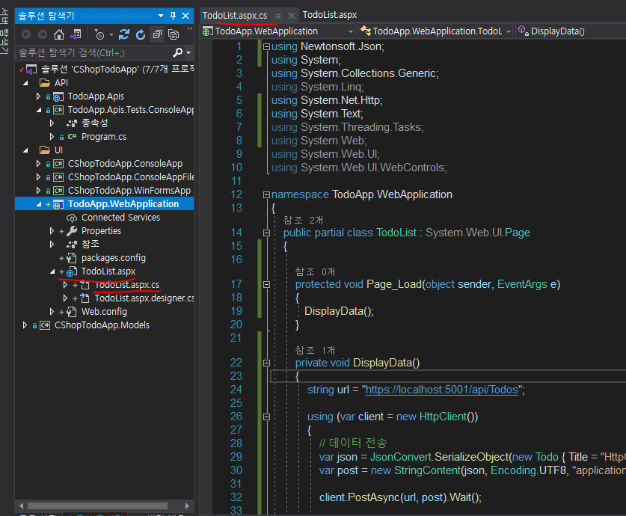The width and height of the screenshot is (626, 516).
Task: Open the DisplayData() member dropdown
Action: pyautogui.click(x=557, y=31)
